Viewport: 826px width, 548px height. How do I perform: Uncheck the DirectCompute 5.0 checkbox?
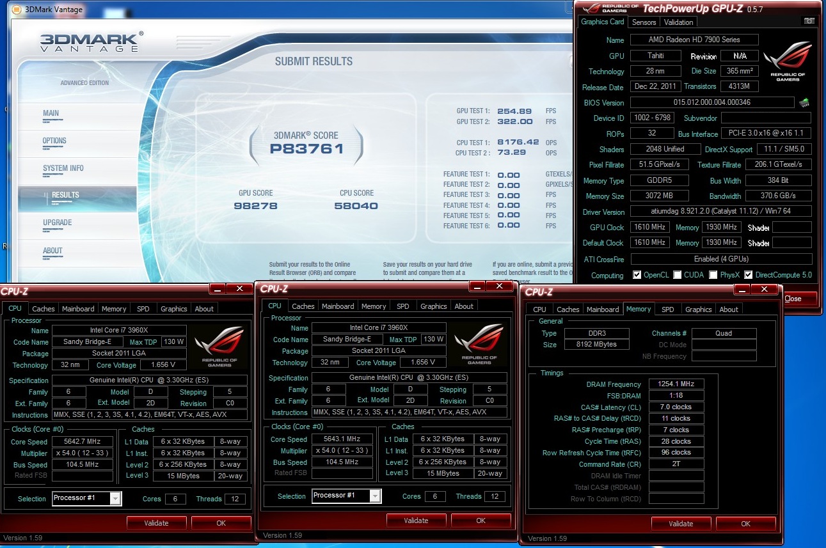[x=748, y=275]
